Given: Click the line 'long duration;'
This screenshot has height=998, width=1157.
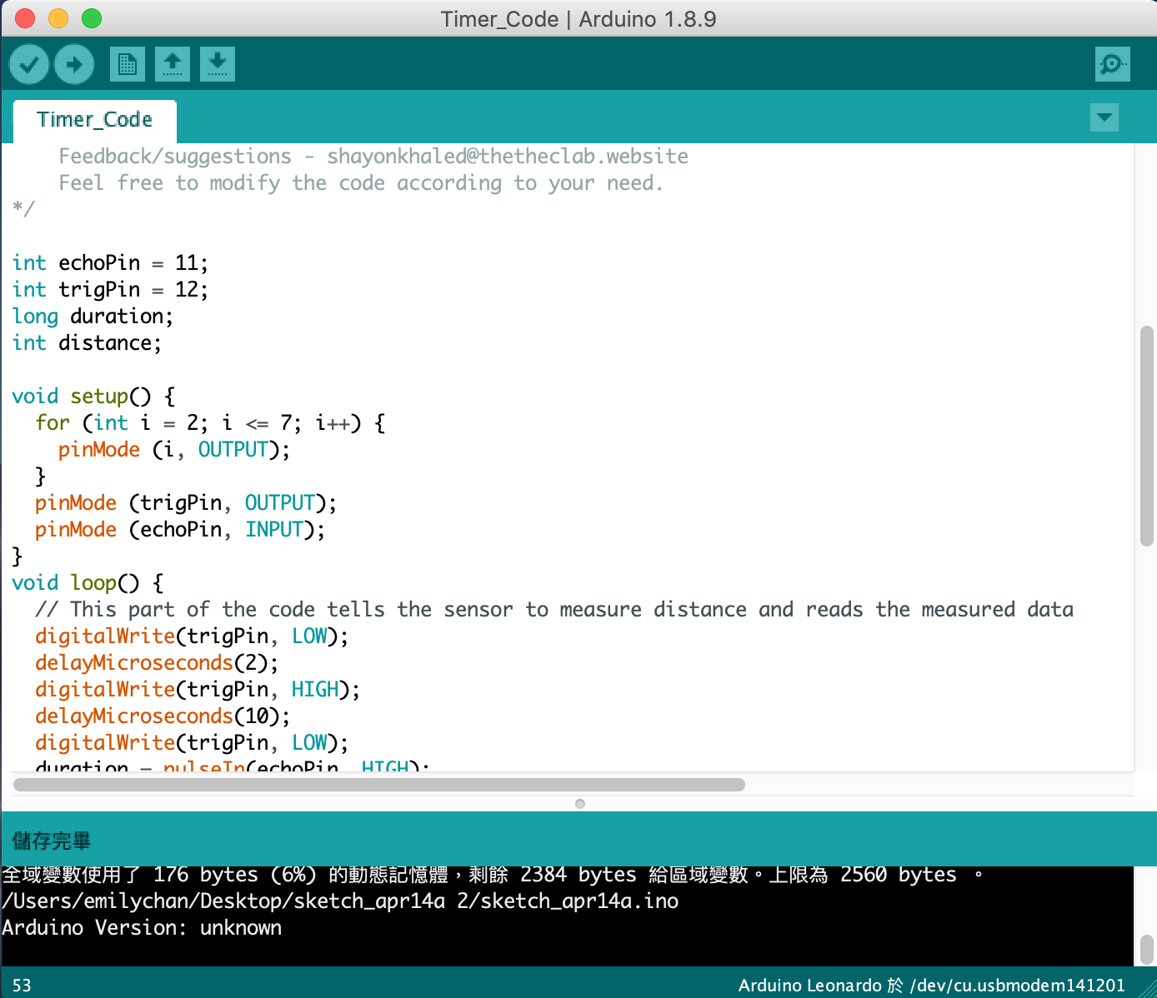Looking at the screenshot, I should point(93,317).
